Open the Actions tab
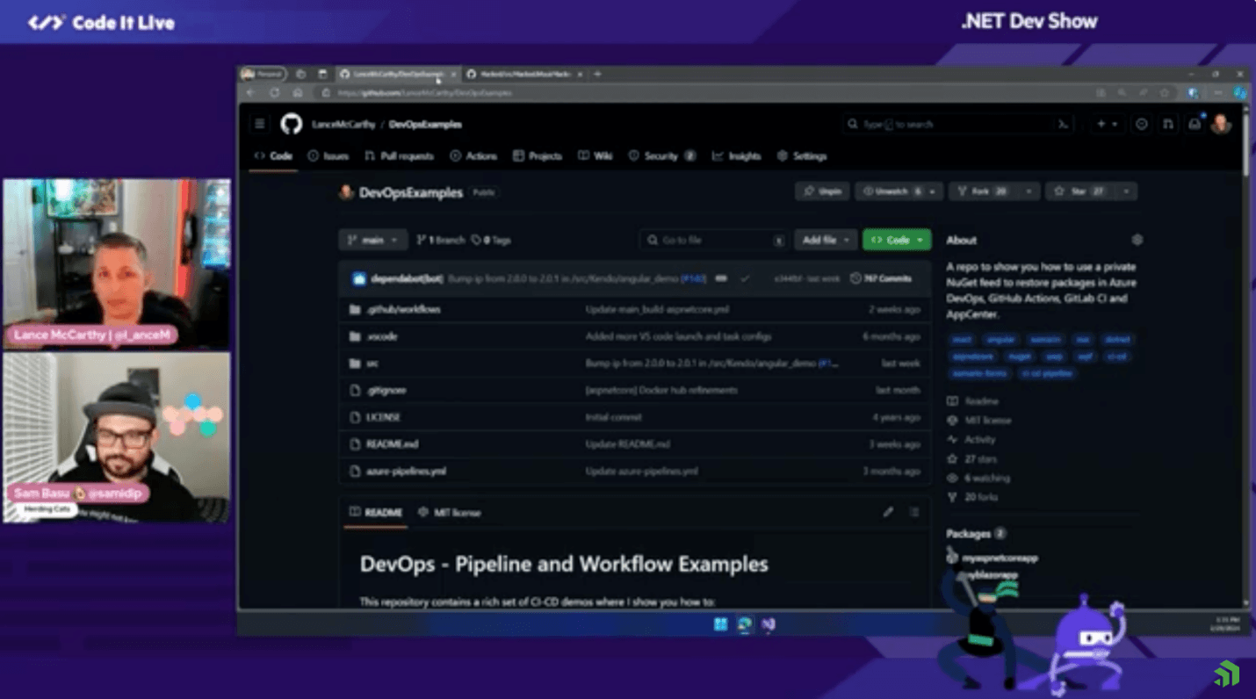The height and width of the screenshot is (699, 1256). (473, 155)
